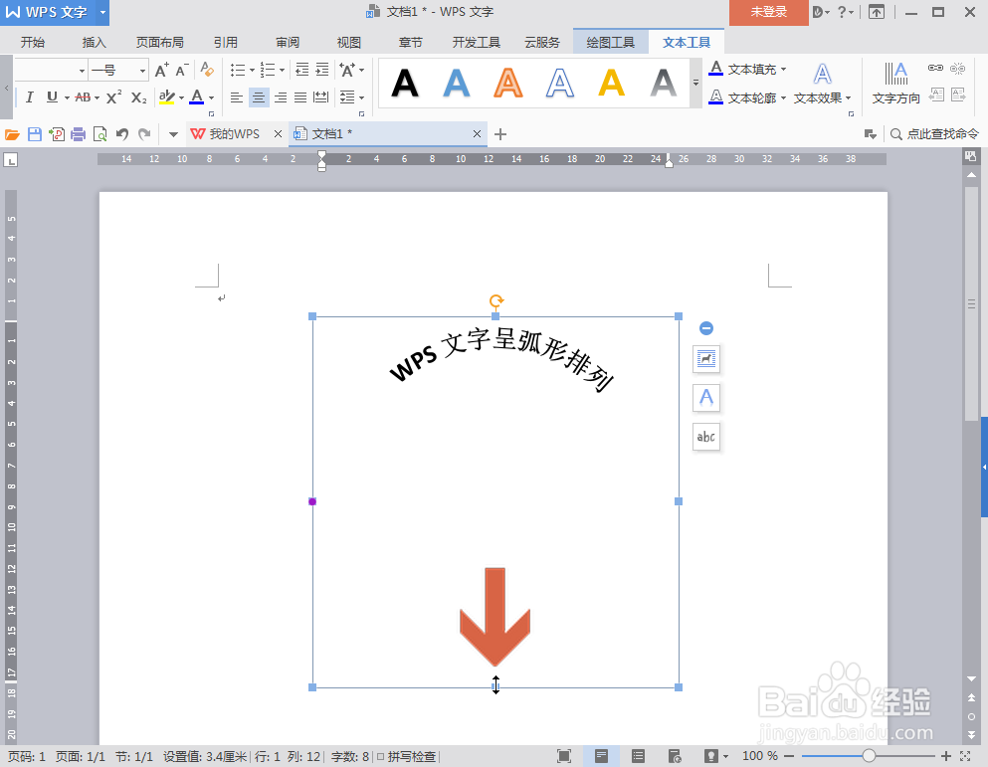988x767 pixels.
Task: Open the 页面布局 ribbon tab
Action: click(x=160, y=42)
